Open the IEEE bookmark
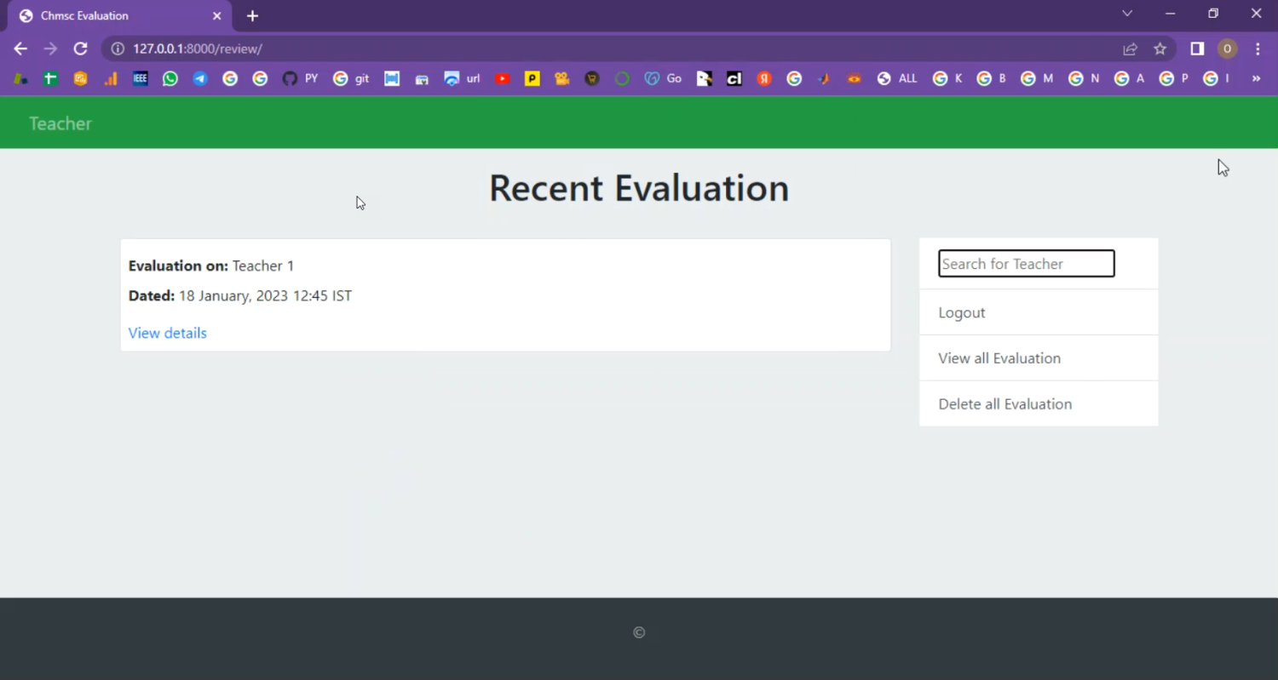 [x=141, y=78]
